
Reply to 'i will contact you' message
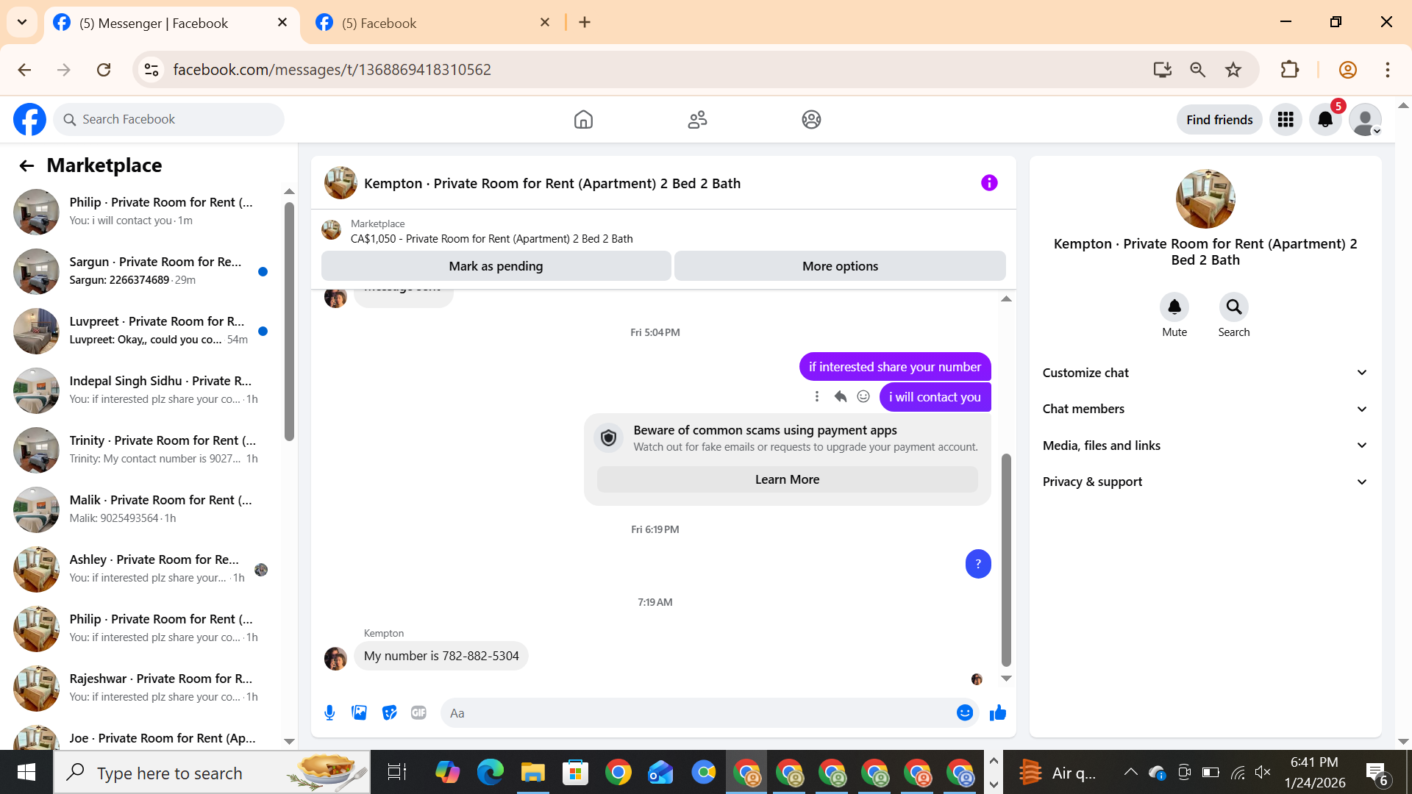840,397
